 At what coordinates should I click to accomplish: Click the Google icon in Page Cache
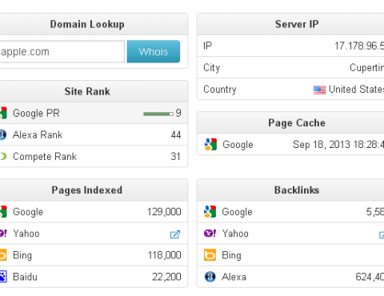[210, 144]
